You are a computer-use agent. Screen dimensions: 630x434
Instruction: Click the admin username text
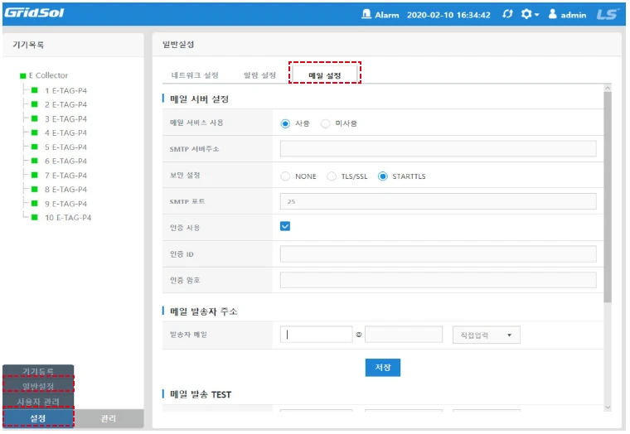(x=574, y=15)
